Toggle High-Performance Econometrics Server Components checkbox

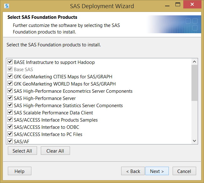10,91
